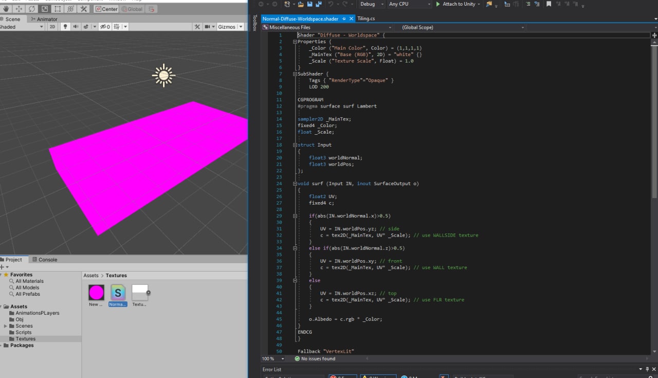The image size is (658, 378).
Task: Toggle 2D view mode in Scene
Action: pyautogui.click(x=52, y=27)
